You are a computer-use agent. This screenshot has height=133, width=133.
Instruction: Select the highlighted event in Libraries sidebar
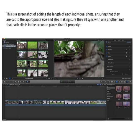(x=9, y=46)
